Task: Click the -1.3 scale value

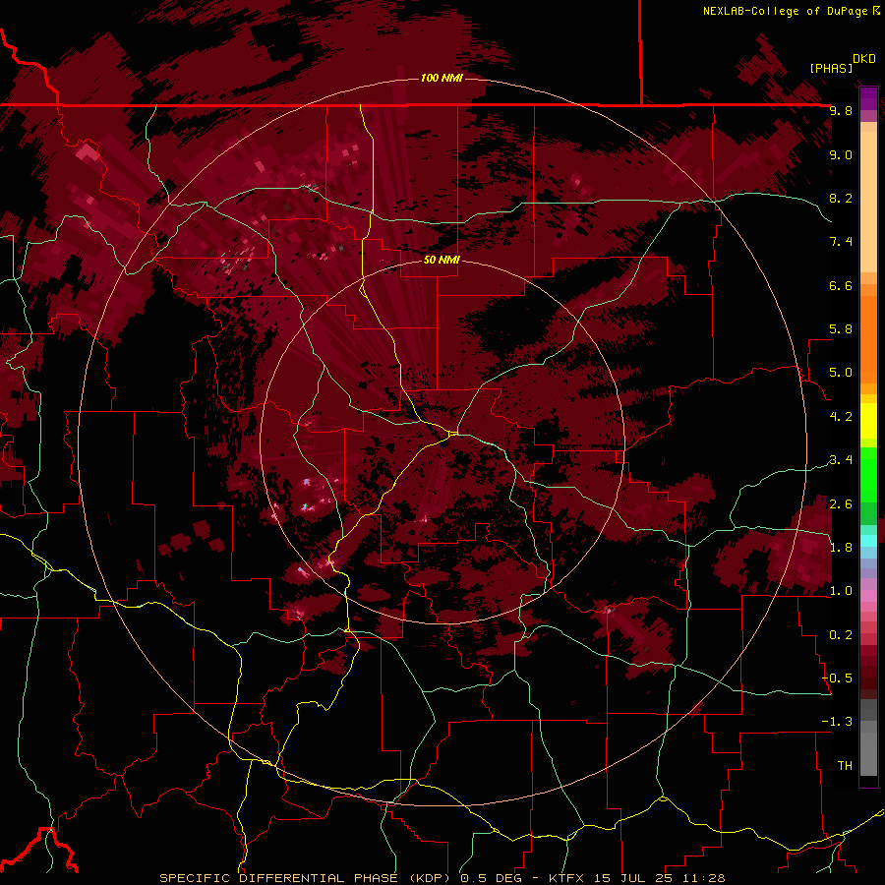Action: (837, 722)
